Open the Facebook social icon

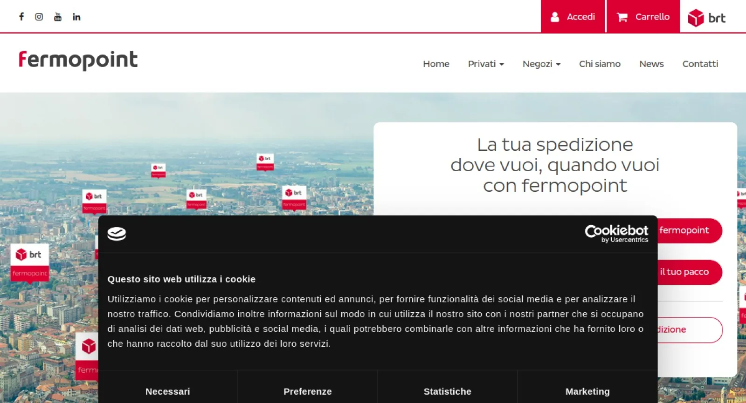(21, 17)
